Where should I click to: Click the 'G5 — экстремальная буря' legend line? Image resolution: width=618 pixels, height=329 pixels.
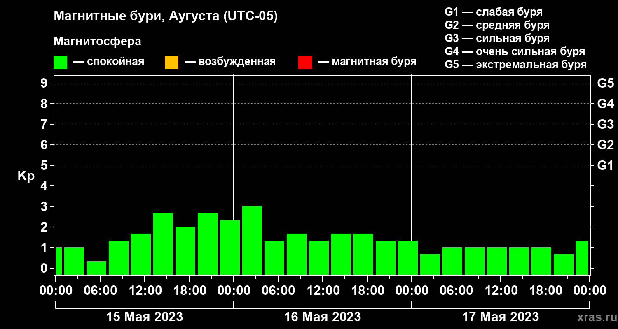[x=515, y=65]
